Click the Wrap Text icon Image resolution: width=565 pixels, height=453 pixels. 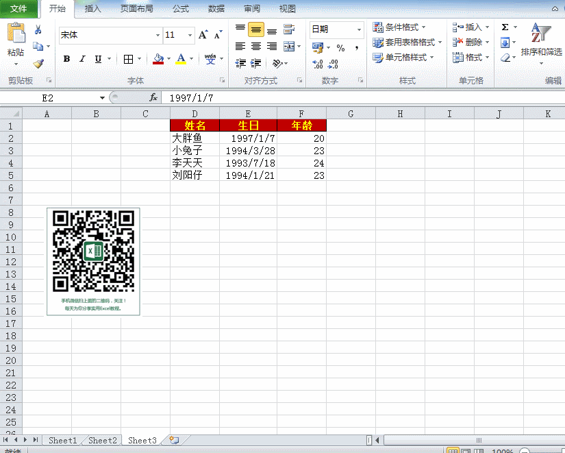click(288, 29)
